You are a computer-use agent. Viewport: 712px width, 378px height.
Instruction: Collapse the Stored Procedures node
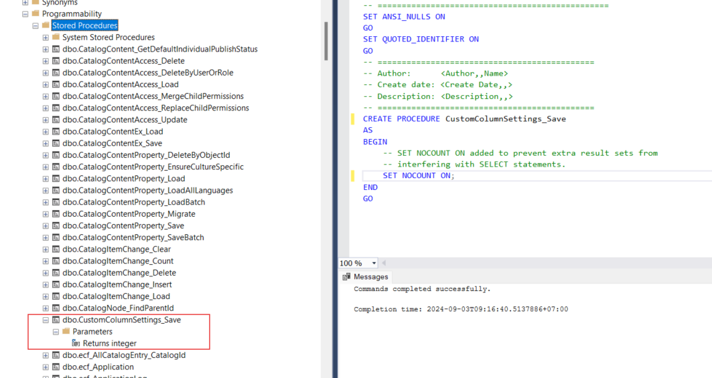(35, 25)
